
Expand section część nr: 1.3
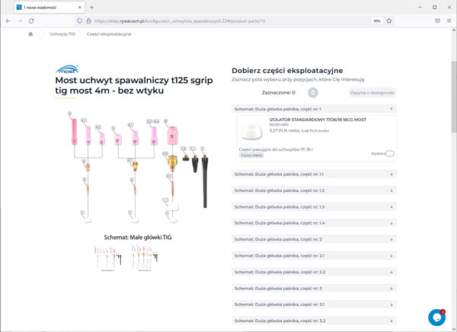click(314, 207)
